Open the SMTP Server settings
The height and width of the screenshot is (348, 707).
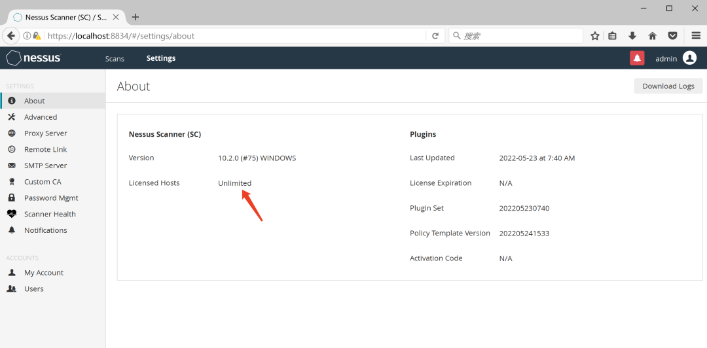click(53, 165)
